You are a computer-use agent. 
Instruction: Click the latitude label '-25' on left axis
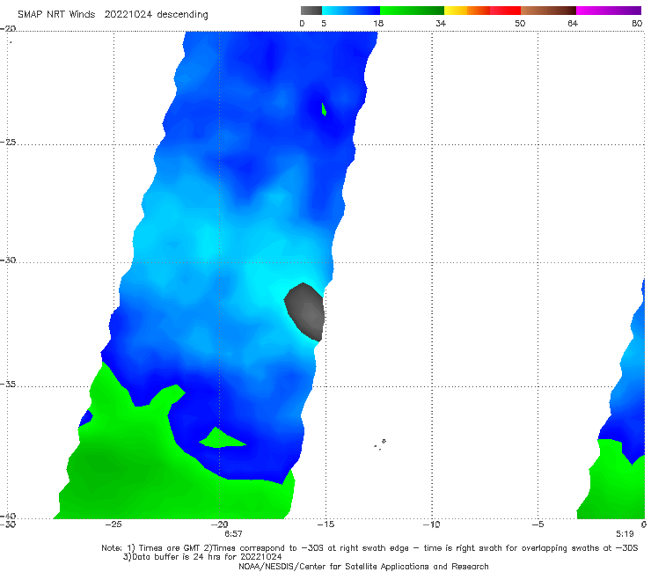[7, 142]
